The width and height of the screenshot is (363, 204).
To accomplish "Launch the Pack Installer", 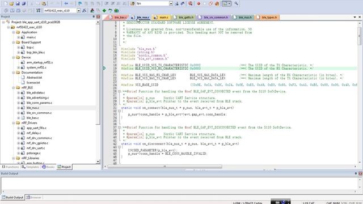I will pos(116,10).
